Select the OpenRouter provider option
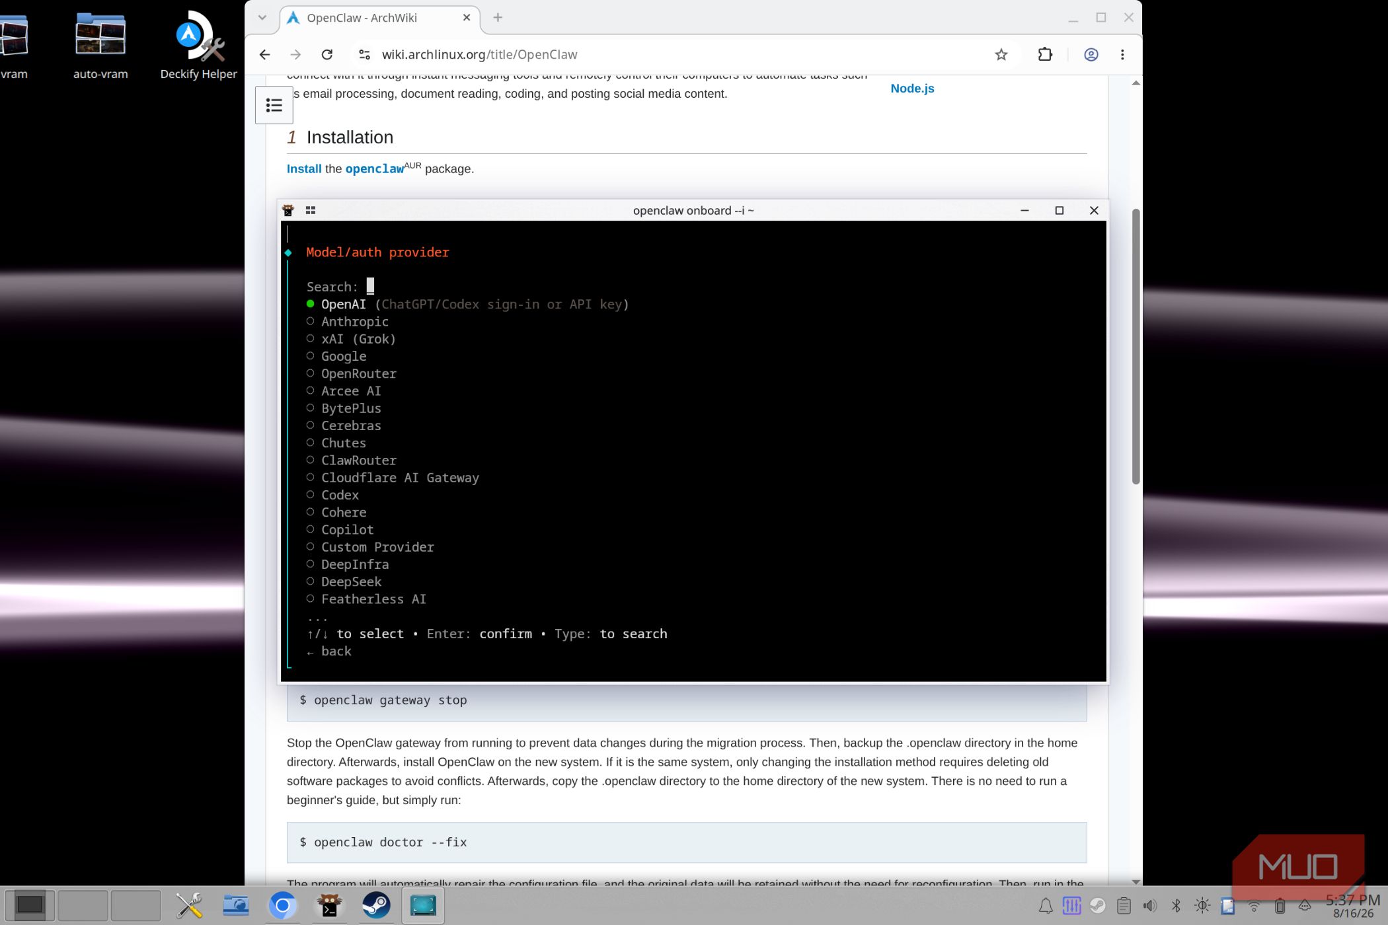Screen dimensions: 1388x925 (x=352, y=374)
